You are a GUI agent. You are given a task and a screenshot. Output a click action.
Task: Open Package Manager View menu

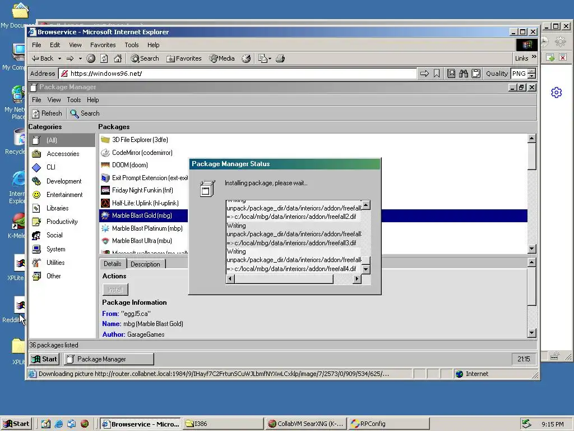point(54,100)
